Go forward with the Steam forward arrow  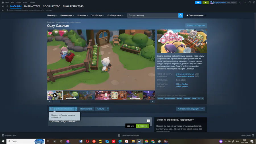[x=7, y=6]
